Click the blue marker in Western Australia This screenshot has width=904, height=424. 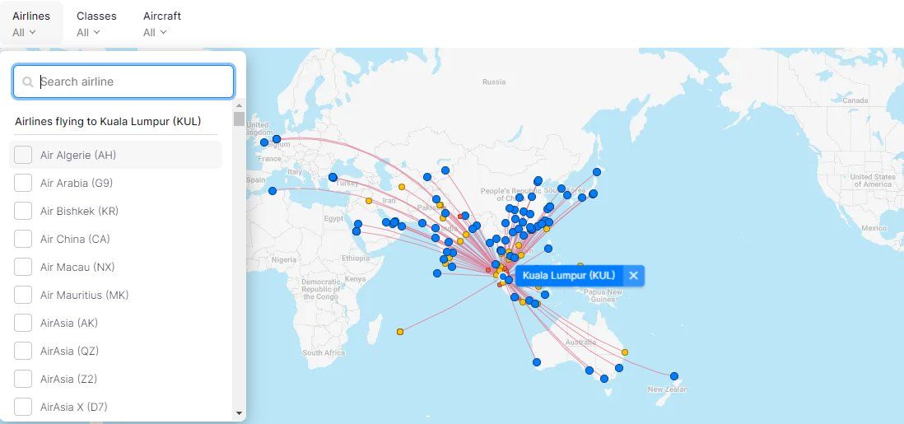pos(536,362)
